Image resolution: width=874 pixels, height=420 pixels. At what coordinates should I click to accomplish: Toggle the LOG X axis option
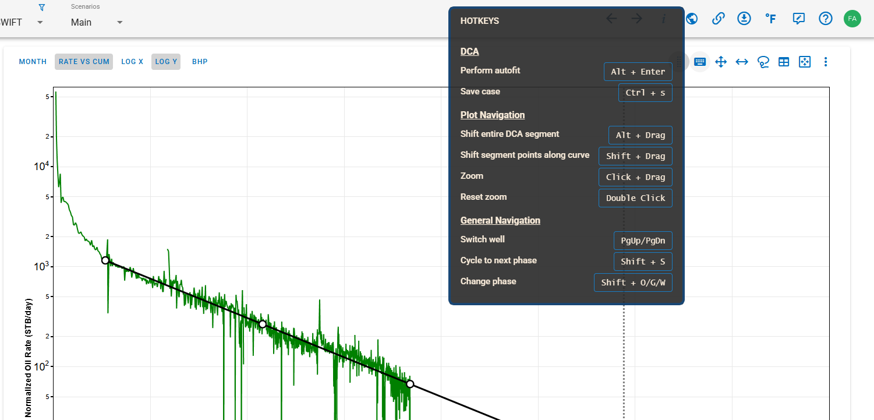(x=132, y=62)
